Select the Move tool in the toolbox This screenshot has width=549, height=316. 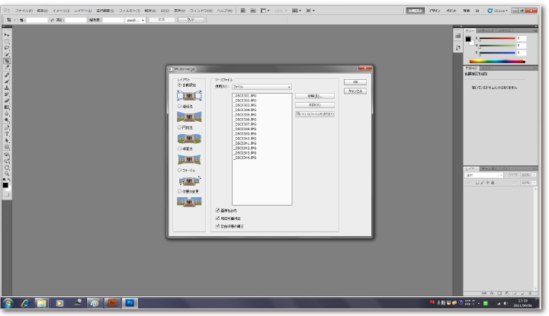tap(7, 36)
